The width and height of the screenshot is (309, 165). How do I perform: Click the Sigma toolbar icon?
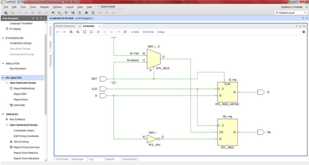click(93, 13)
